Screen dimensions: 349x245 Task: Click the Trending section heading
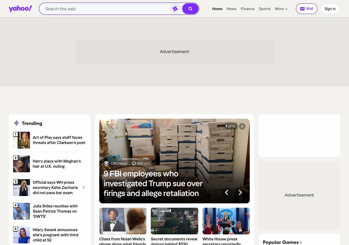coord(32,123)
